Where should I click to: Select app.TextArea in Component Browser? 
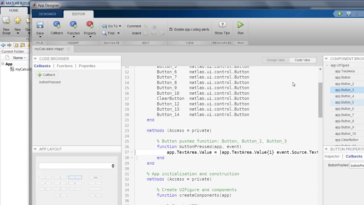[x=345, y=71]
